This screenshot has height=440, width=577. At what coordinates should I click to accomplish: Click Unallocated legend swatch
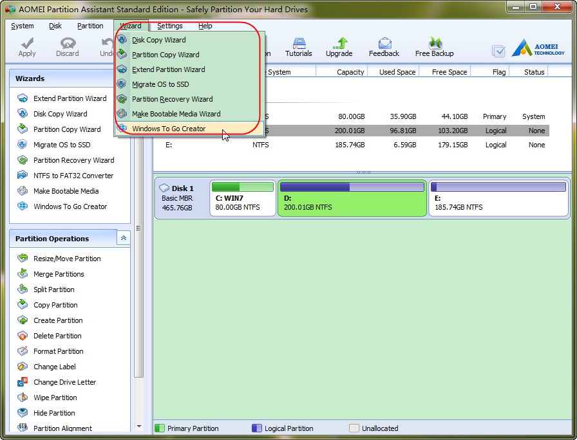[x=354, y=428]
